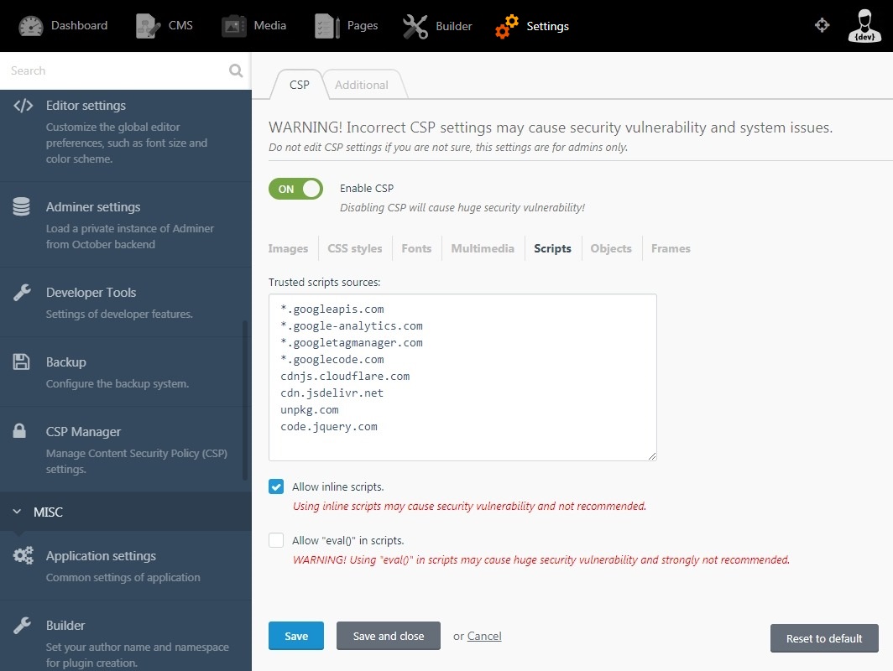Click the orange Settings gears icon

click(x=507, y=26)
